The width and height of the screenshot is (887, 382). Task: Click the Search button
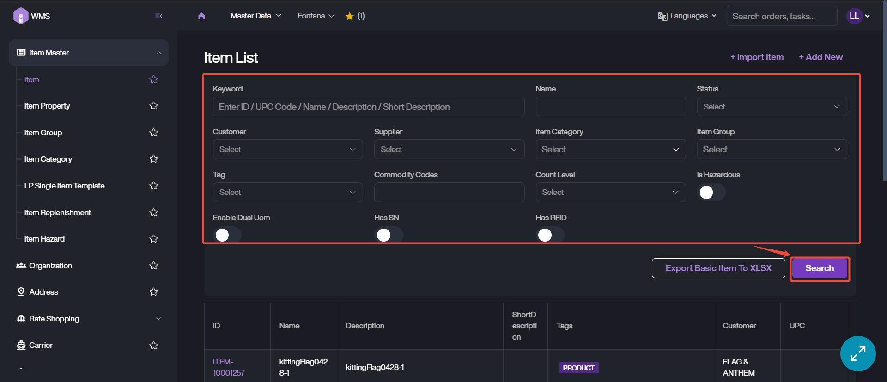tap(819, 268)
